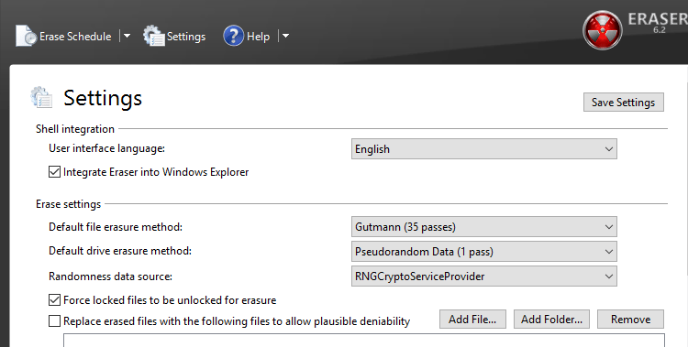Uncheck Integrate Eraser into Windows Explorer
This screenshot has height=347, width=688.
click(54, 172)
